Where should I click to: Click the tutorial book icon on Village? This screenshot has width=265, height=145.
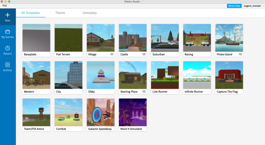coord(112,54)
